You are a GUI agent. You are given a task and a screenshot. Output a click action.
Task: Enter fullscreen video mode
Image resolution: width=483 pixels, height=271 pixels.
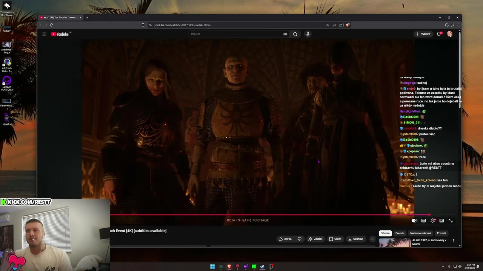point(451,221)
